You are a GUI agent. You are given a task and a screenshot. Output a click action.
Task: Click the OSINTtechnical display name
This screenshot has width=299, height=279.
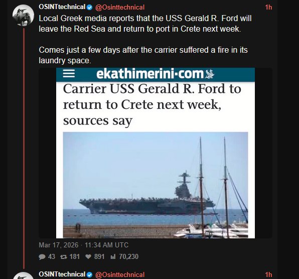point(62,7)
